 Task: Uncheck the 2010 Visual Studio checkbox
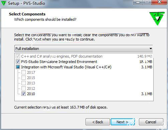coord(23,94)
